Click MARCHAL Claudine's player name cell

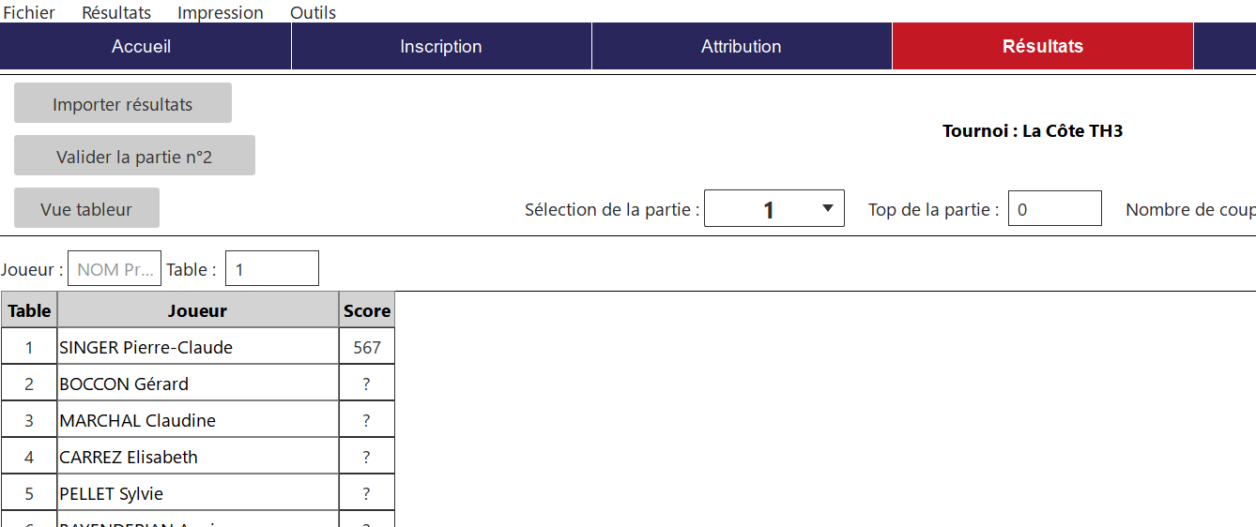tap(197, 420)
